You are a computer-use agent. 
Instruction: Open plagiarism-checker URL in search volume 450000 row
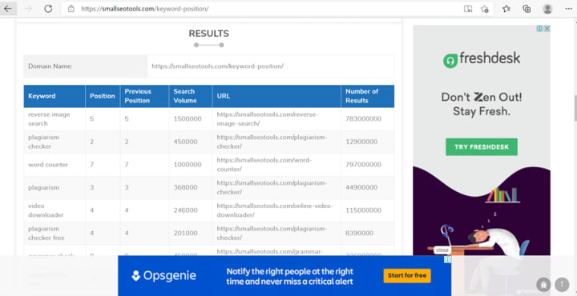[x=272, y=142]
